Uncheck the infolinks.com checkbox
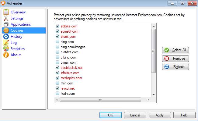198x121 pixels. [57, 73]
